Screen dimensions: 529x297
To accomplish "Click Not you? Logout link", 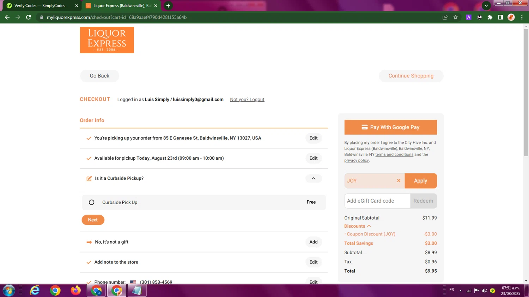I will [247, 100].
